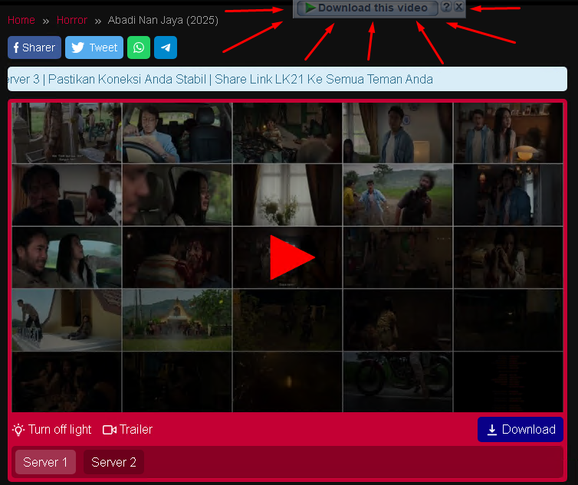The width and height of the screenshot is (578, 485).
Task: Share the page via Telegram icon
Action: [x=166, y=48]
